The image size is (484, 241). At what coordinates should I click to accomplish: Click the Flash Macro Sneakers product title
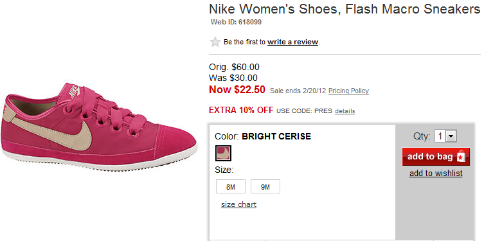pyautogui.click(x=345, y=9)
